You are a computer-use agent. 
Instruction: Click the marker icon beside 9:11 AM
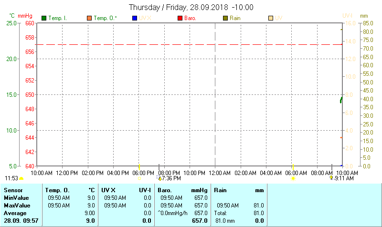point(331,178)
